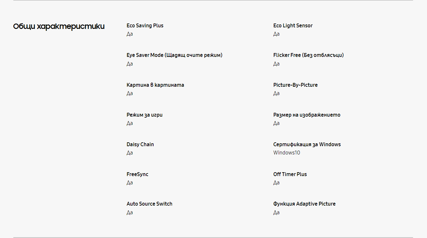Click the Да value under FreeSync
Viewport: 427px width, 238px height.
130,183
